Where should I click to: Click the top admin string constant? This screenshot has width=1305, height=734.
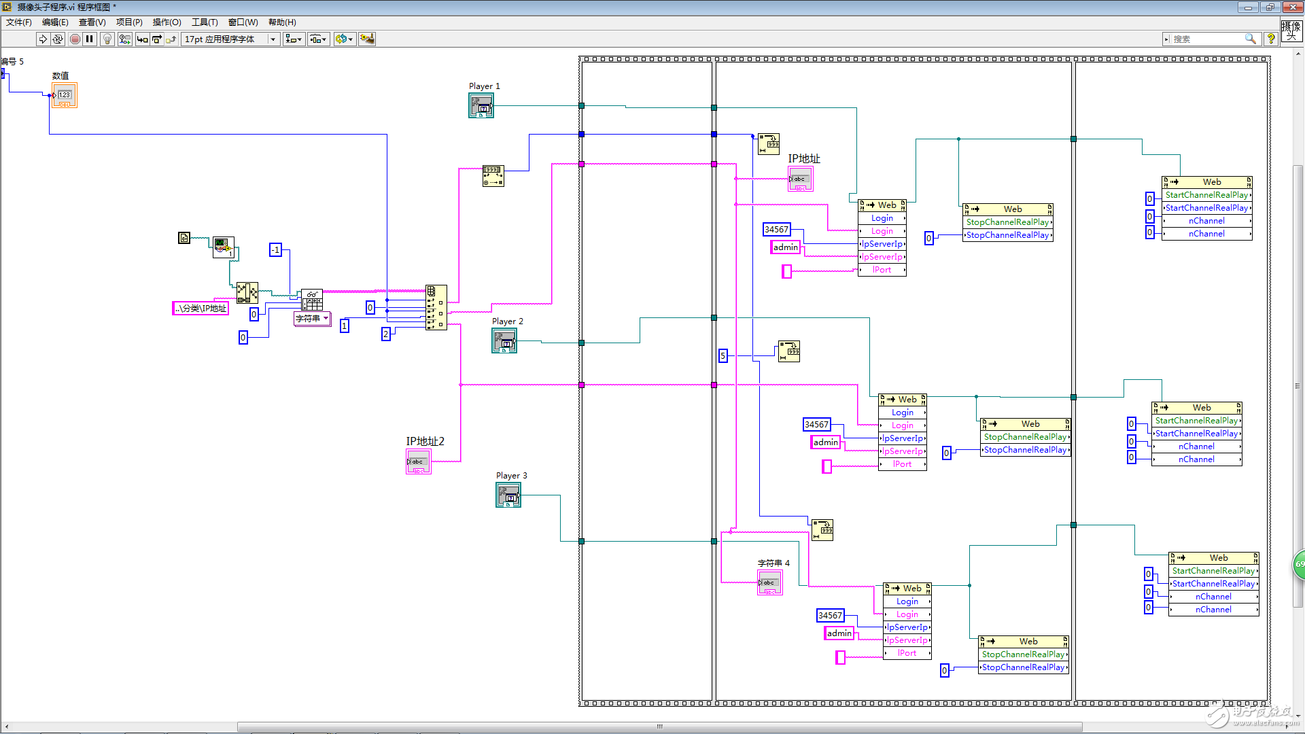coord(786,247)
